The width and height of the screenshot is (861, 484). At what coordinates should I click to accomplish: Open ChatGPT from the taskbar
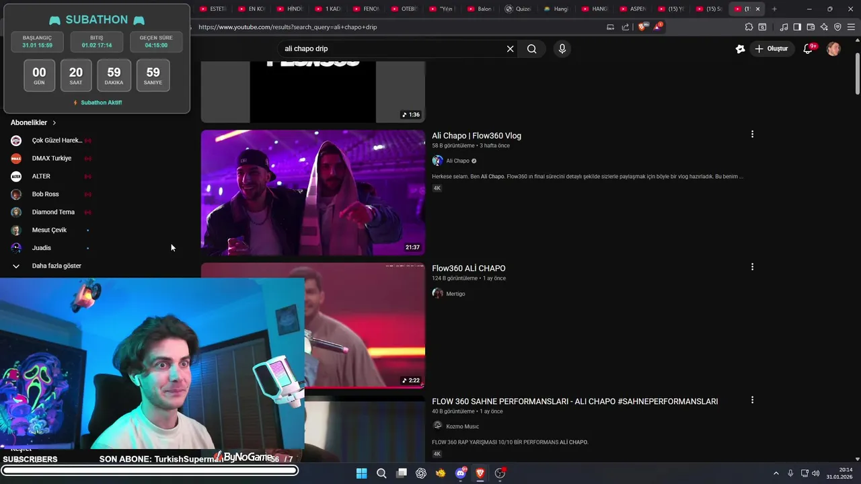(421, 473)
